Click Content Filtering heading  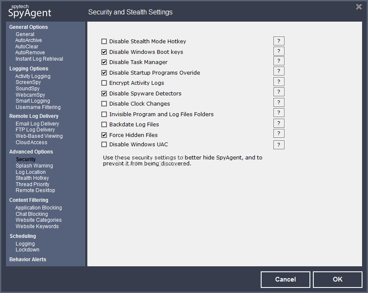click(29, 200)
